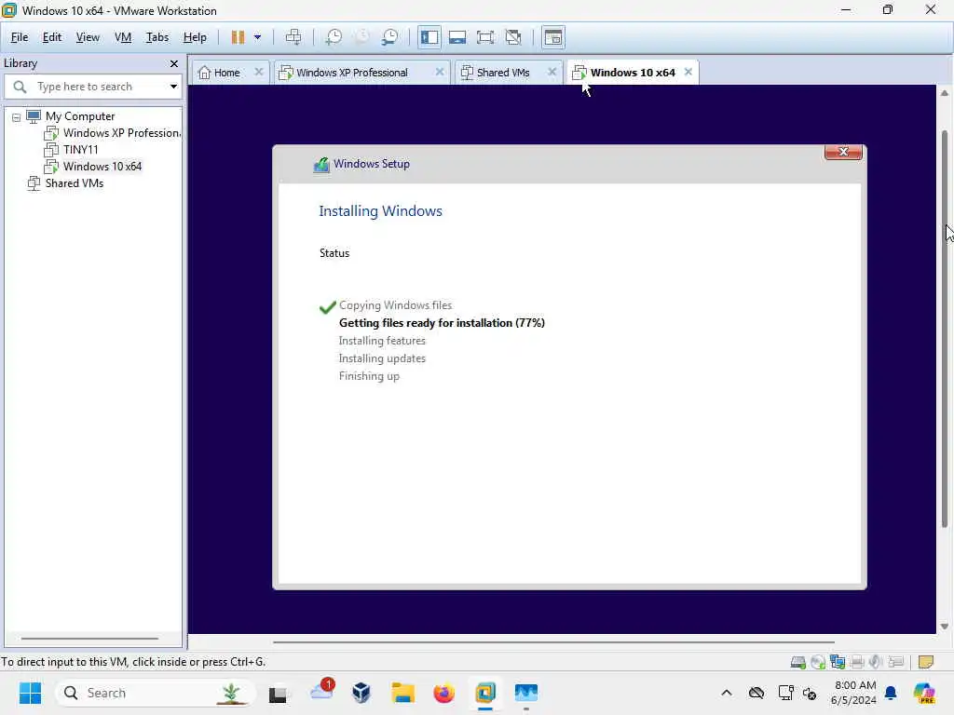Click the library search input field
954x715 pixels.
[91, 87]
